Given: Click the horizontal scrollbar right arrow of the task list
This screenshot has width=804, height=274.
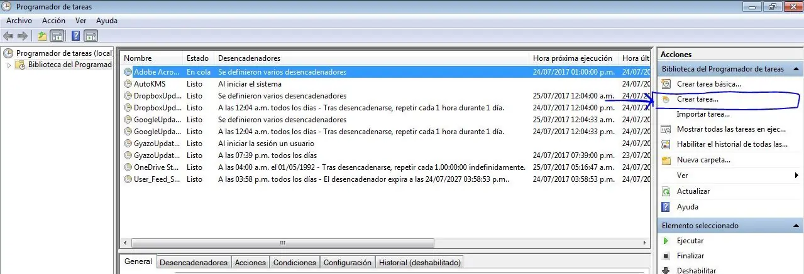Looking at the screenshot, I should (644, 243).
